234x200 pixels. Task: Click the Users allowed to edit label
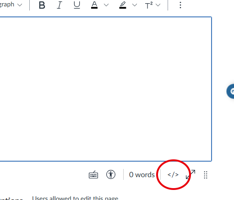point(75,198)
